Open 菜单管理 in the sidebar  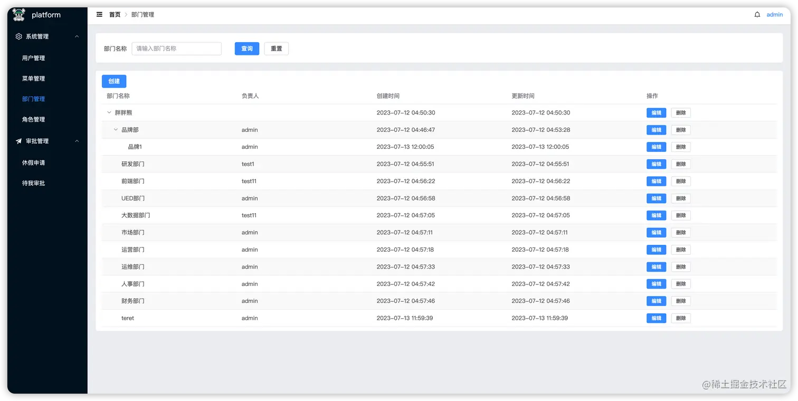pyautogui.click(x=34, y=79)
